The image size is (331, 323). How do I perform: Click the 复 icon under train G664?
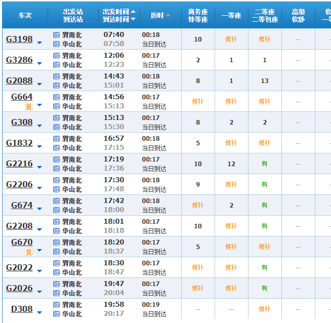click(x=29, y=106)
